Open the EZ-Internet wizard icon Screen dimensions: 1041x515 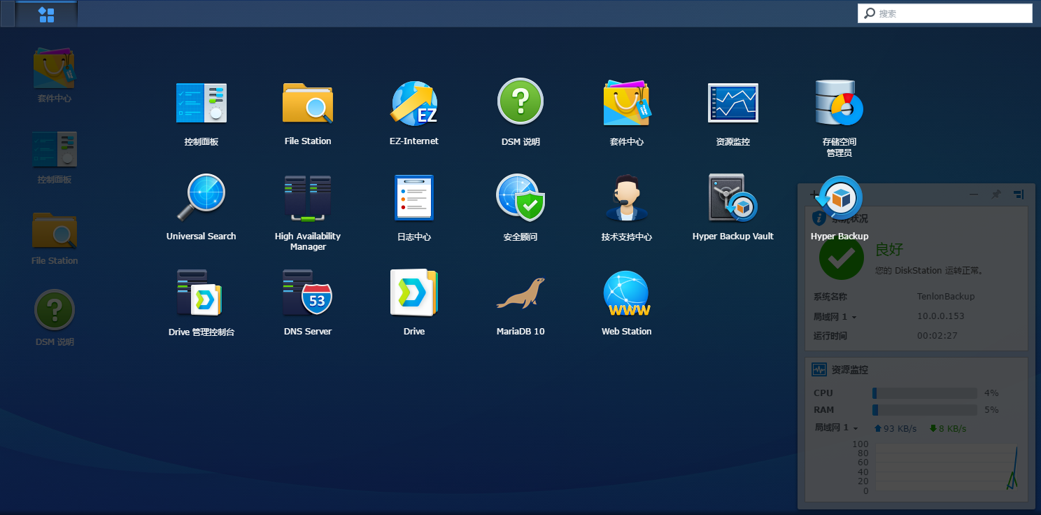pos(414,104)
